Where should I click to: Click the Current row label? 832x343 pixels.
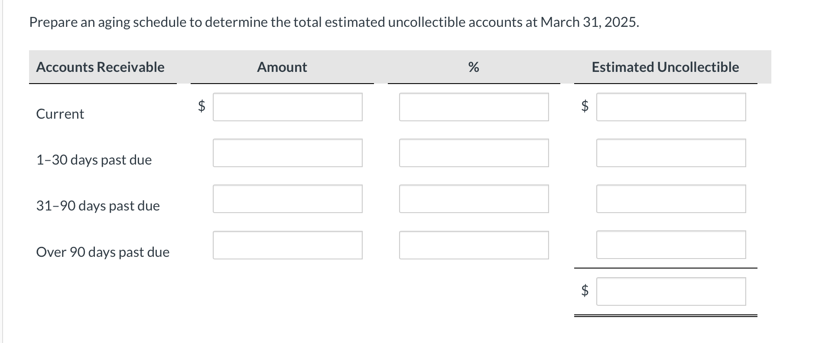(x=59, y=114)
